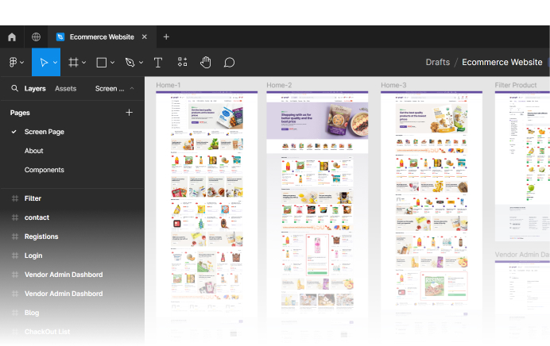Click the Home-3 frame label
This screenshot has height=346, width=550.
(x=393, y=85)
